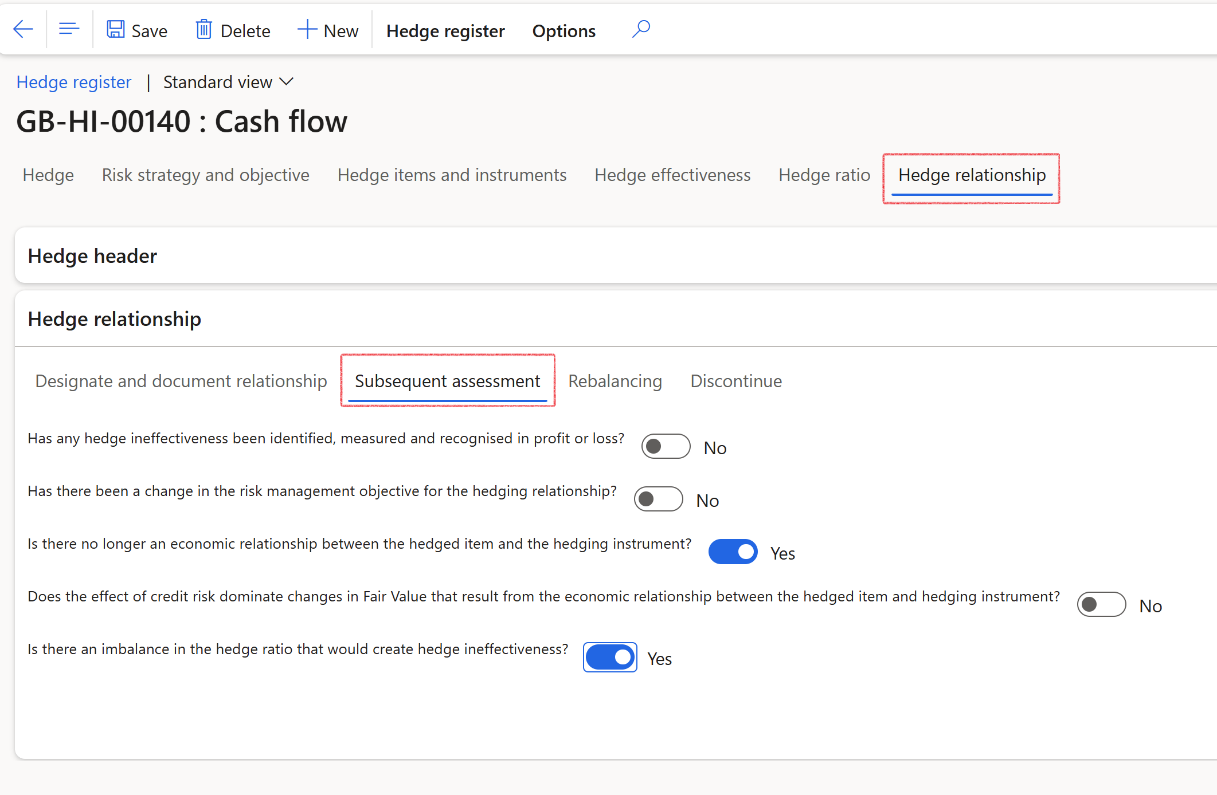Click the back arrow icon
The height and width of the screenshot is (795, 1217).
coord(23,29)
